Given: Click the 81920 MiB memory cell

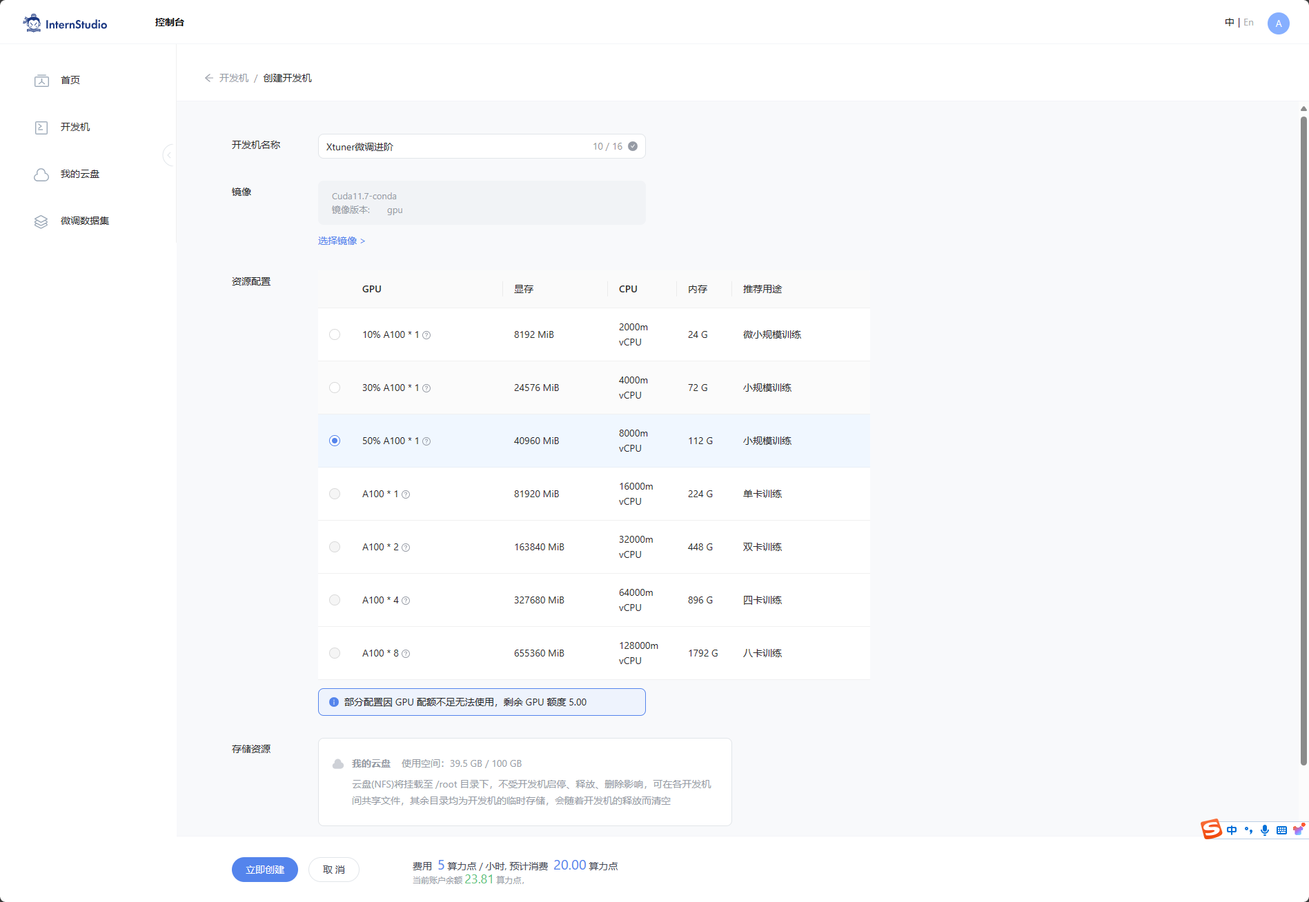Looking at the screenshot, I should pyautogui.click(x=537, y=494).
